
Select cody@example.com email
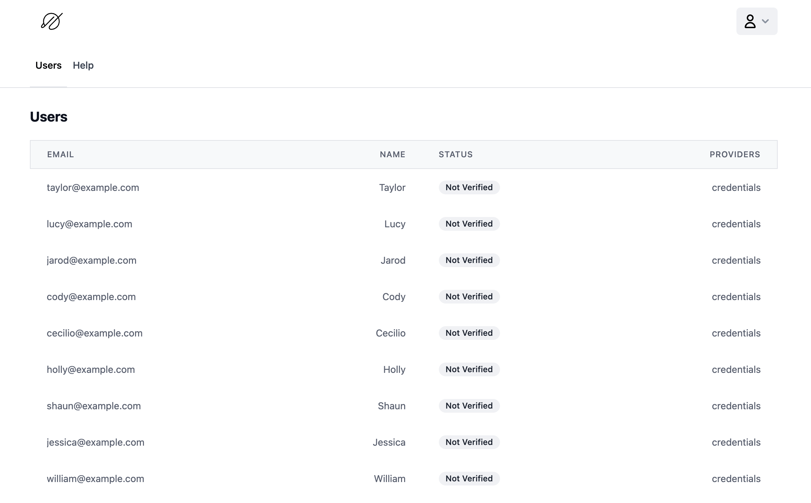coord(91,297)
